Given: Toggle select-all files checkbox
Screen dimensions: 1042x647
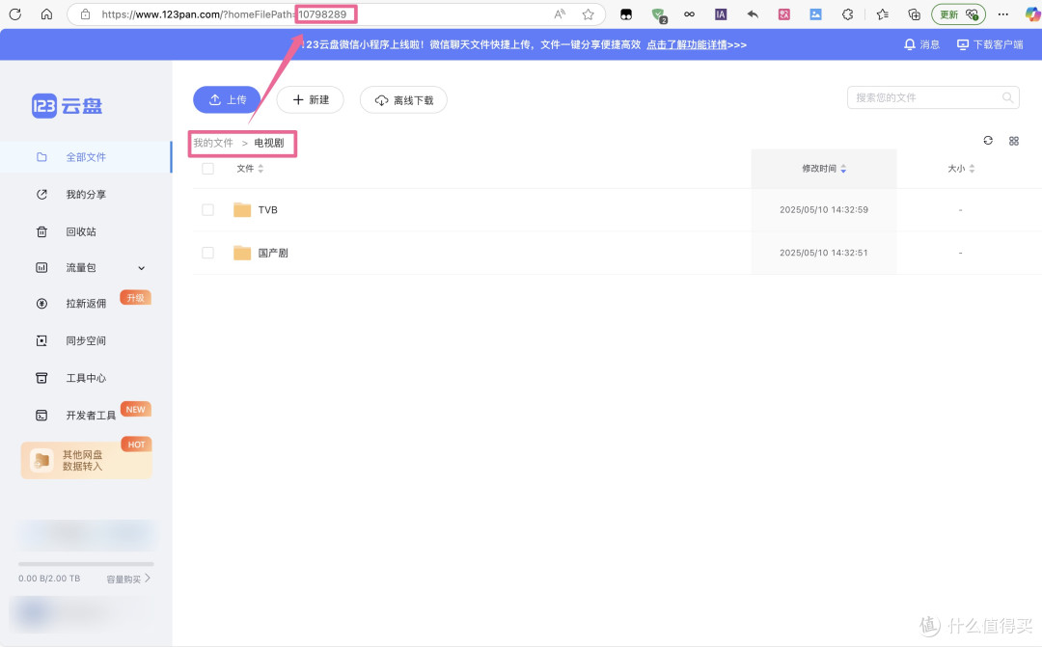Looking at the screenshot, I should pyautogui.click(x=208, y=169).
